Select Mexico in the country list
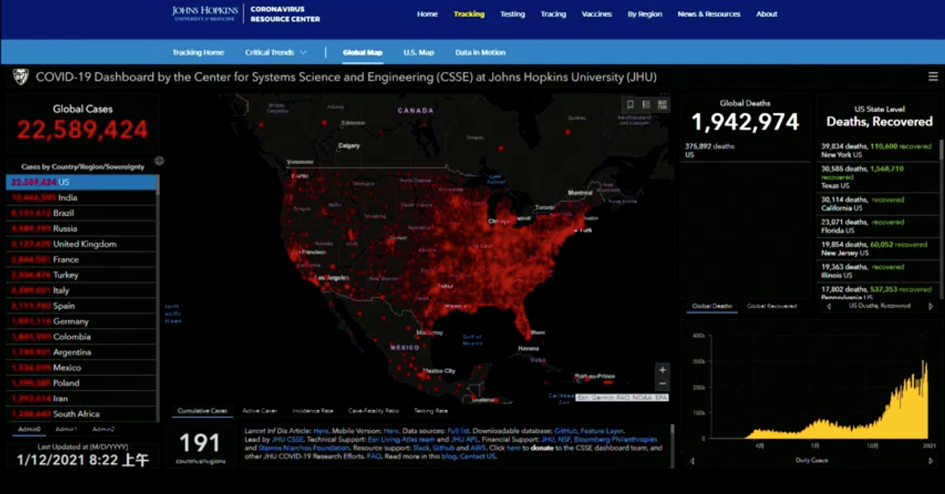The width and height of the screenshot is (945, 494). (x=81, y=368)
